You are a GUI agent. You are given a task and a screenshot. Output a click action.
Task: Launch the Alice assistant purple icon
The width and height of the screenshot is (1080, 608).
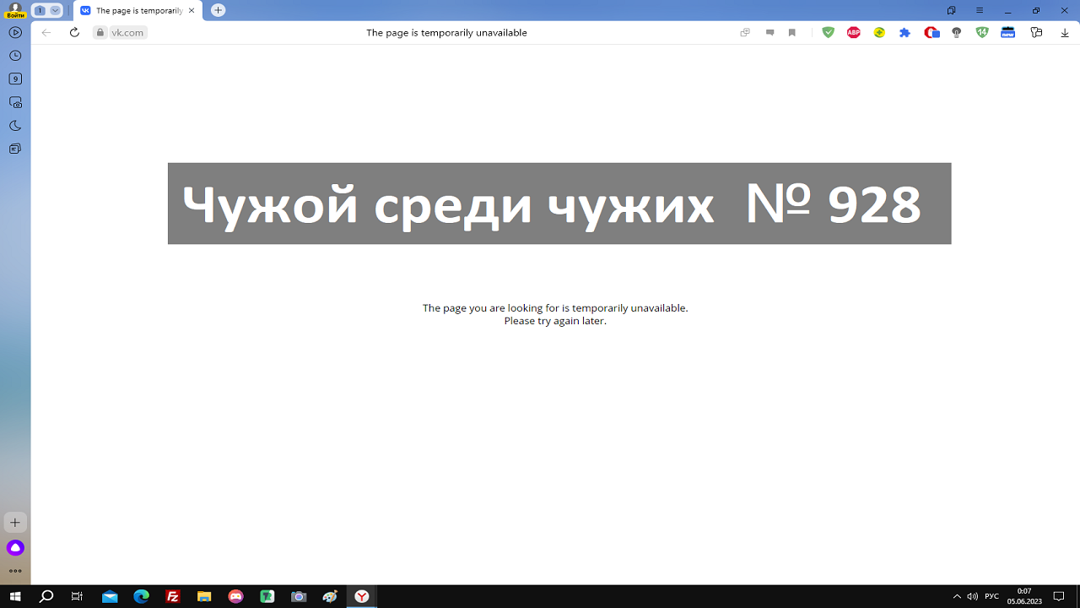tap(15, 548)
